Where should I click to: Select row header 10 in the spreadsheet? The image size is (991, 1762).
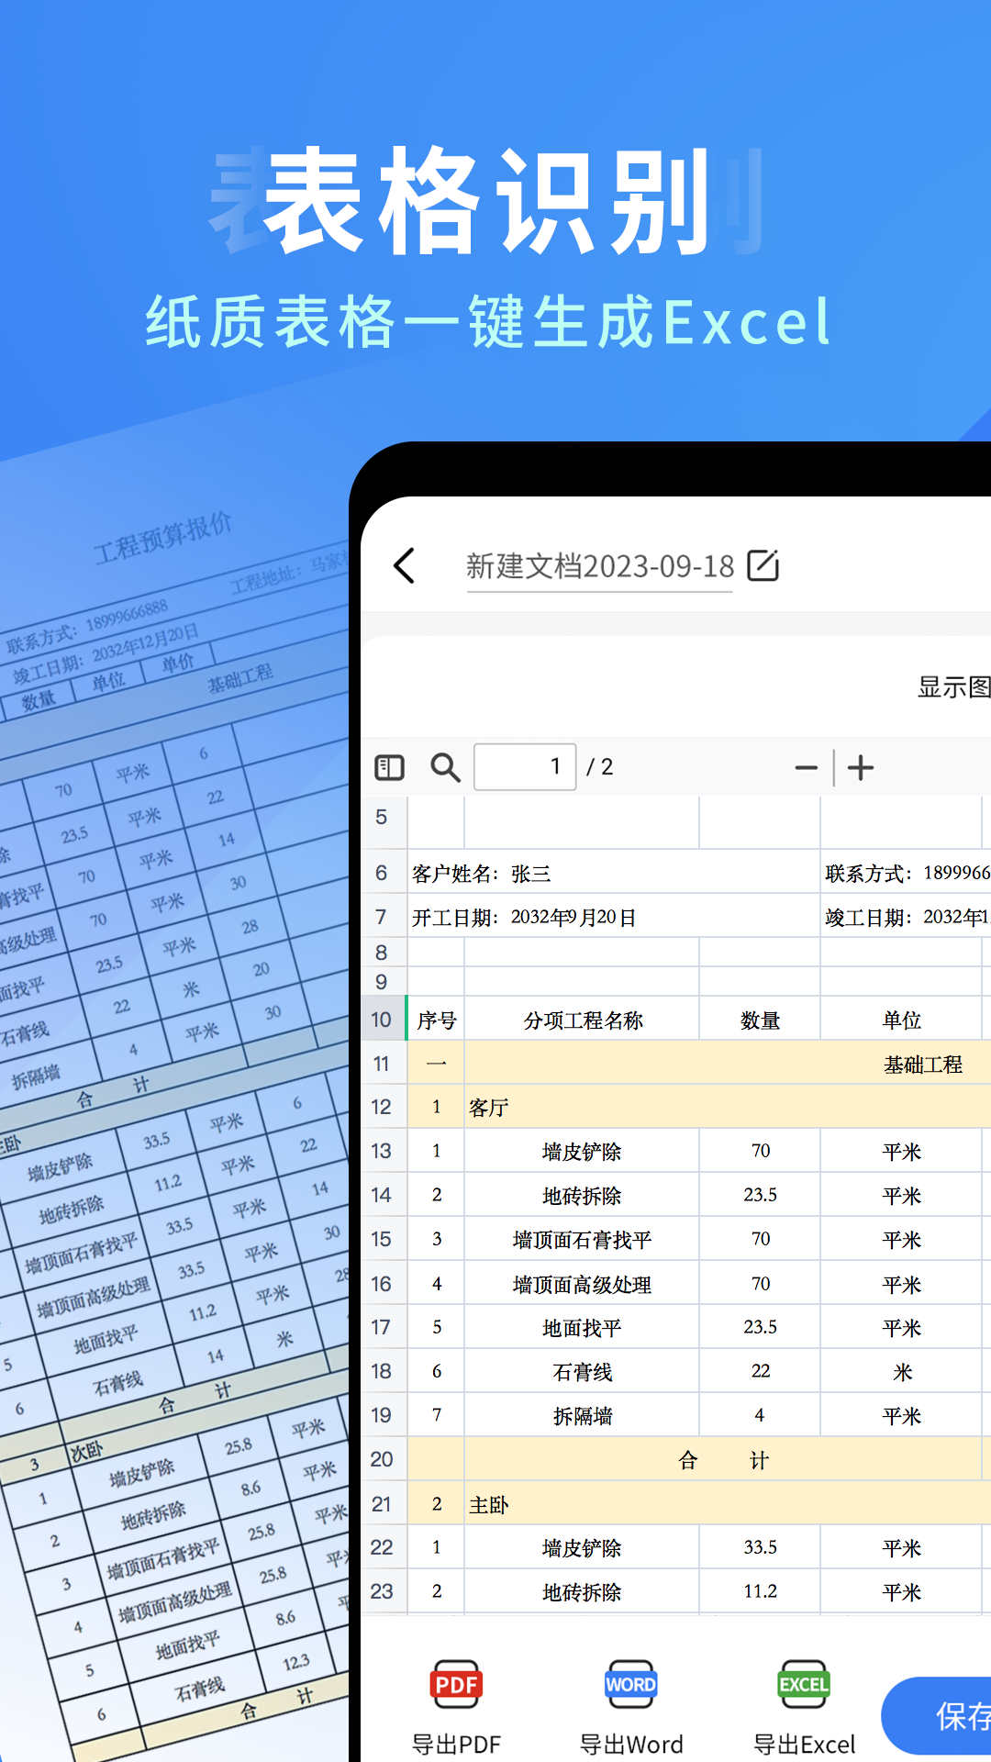click(x=381, y=1020)
